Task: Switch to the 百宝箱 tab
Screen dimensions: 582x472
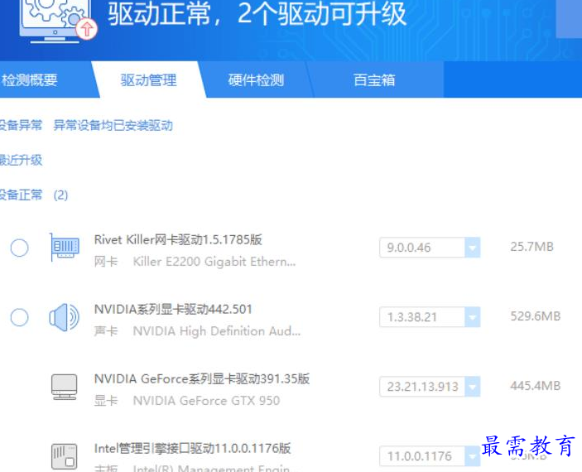Action: tap(374, 79)
